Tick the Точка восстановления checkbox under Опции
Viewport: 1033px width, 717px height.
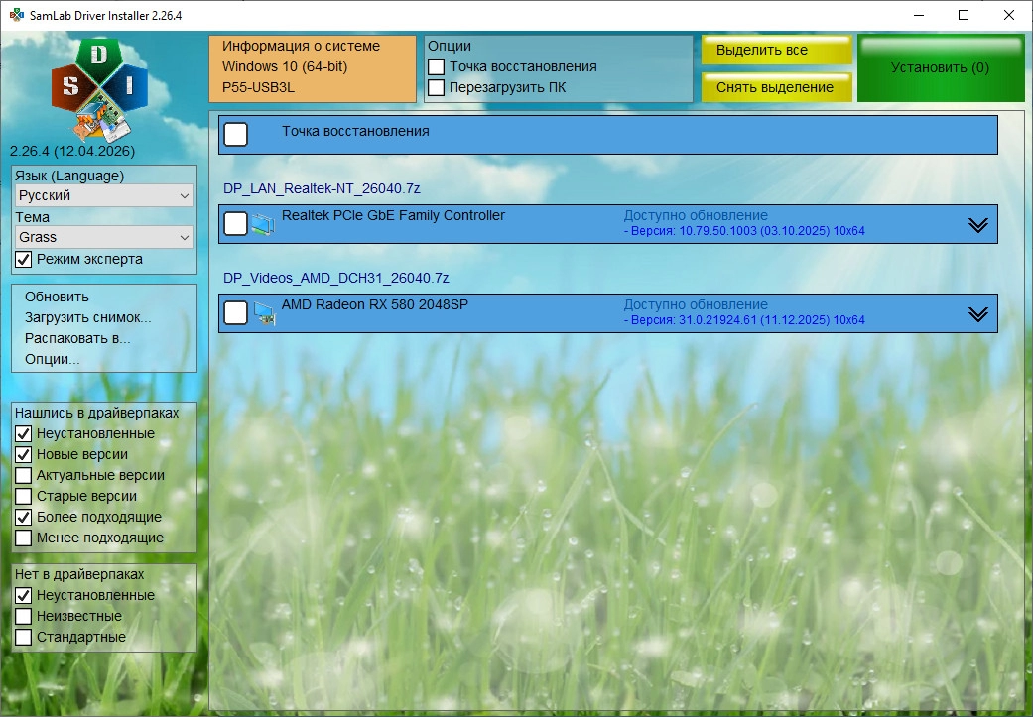(x=437, y=67)
